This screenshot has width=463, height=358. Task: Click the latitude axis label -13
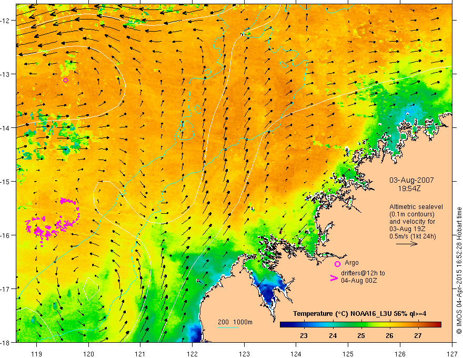tap(6, 74)
